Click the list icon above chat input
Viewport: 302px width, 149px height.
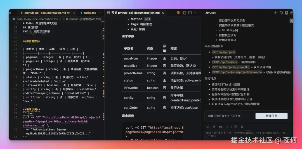pos(214,127)
